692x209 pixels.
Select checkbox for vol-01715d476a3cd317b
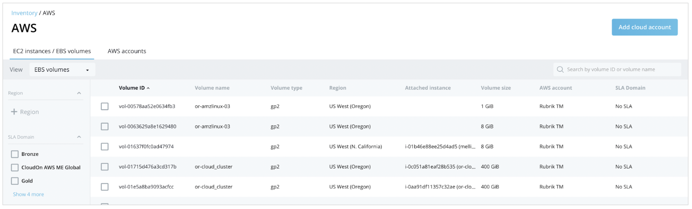click(105, 167)
